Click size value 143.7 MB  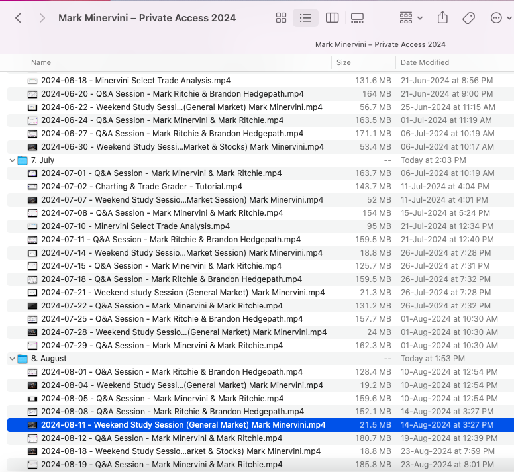[373, 187]
